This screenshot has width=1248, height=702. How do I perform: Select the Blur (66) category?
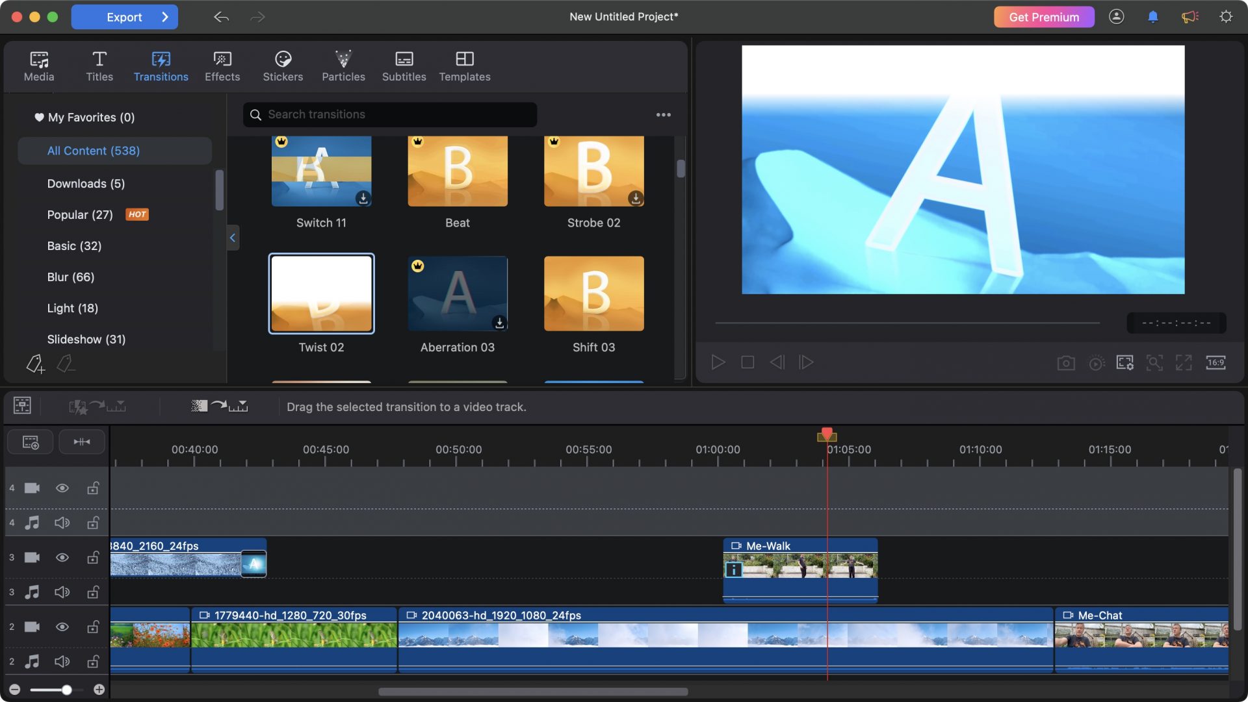(x=71, y=277)
